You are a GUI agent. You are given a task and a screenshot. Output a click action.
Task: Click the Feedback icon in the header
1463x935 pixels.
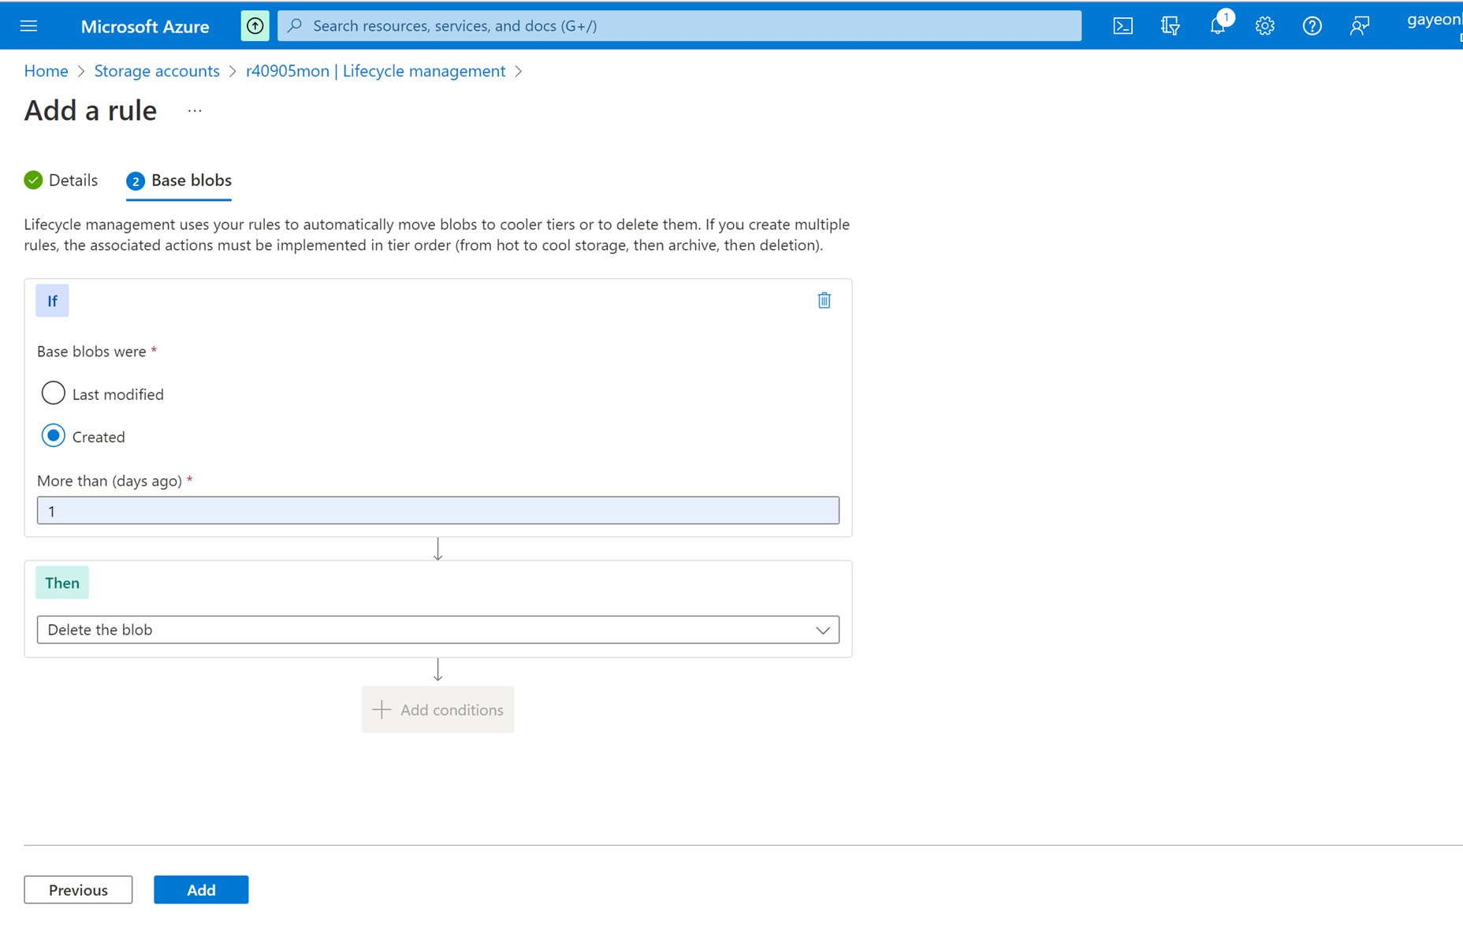coord(1359,26)
